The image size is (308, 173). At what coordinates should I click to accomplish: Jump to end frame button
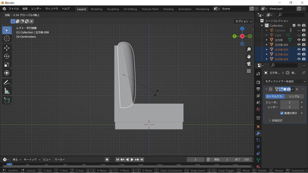point(142,159)
